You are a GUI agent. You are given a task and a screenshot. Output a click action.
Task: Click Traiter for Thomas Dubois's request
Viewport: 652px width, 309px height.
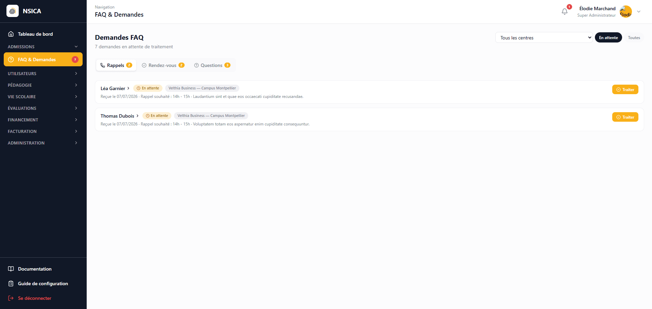click(x=625, y=117)
